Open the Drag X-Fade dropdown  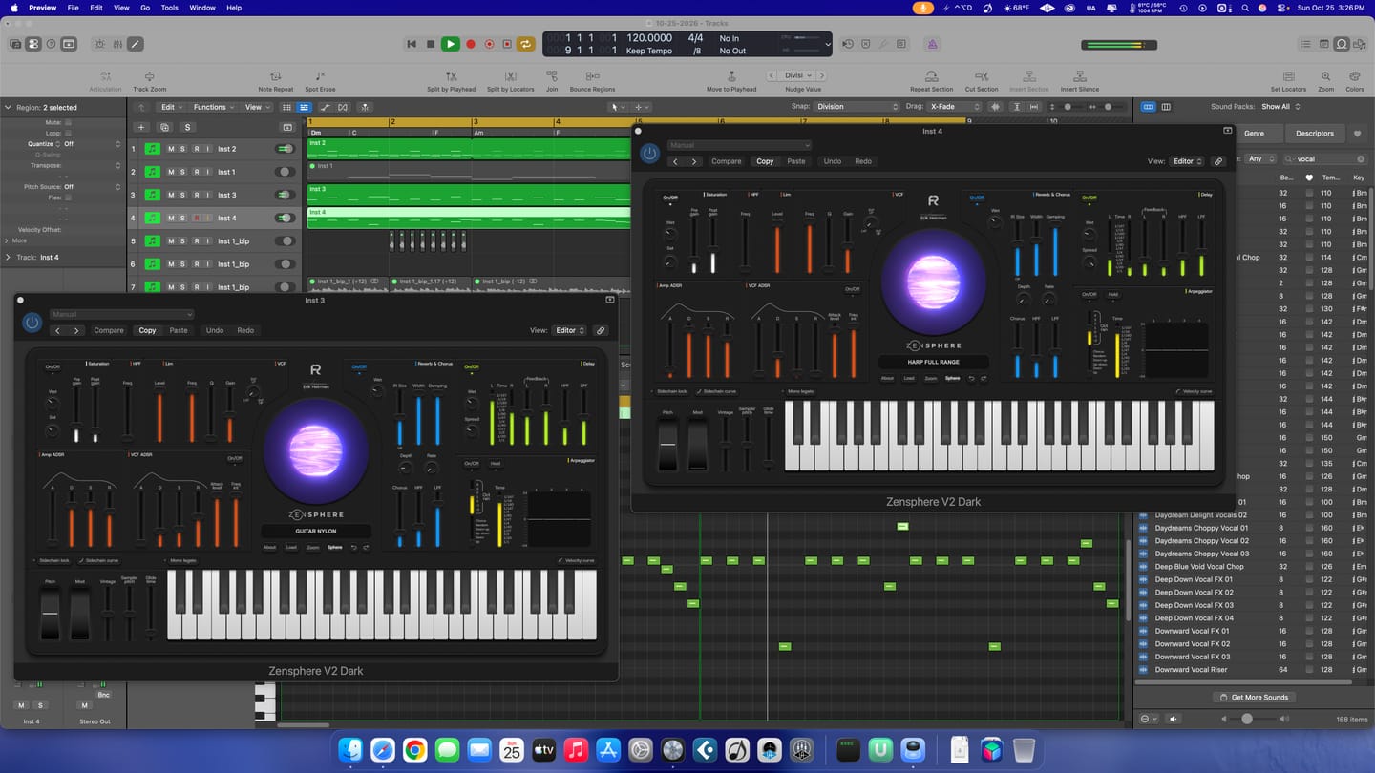coord(955,107)
